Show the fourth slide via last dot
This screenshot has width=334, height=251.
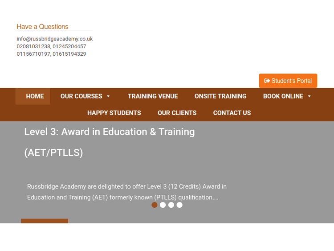(179, 205)
